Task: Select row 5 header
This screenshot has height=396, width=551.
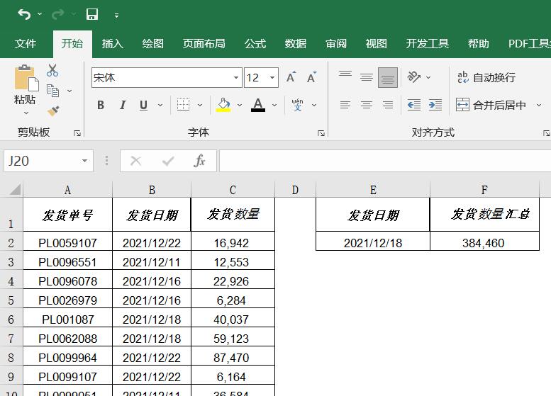Action: tap(11, 300)
